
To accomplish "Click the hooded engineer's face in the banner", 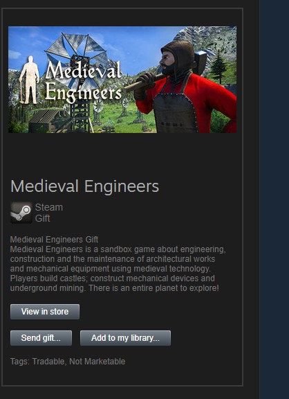I will pyautogui.click(x=167, y=62).
